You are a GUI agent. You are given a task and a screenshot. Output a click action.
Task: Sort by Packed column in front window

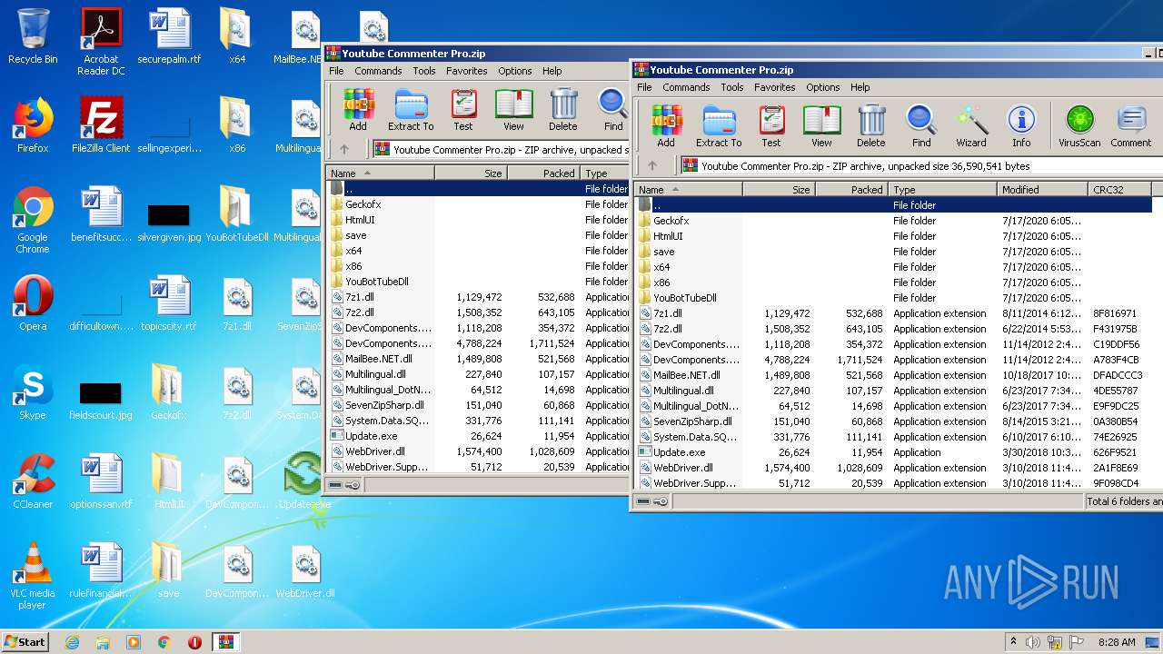tap(852, 190)
